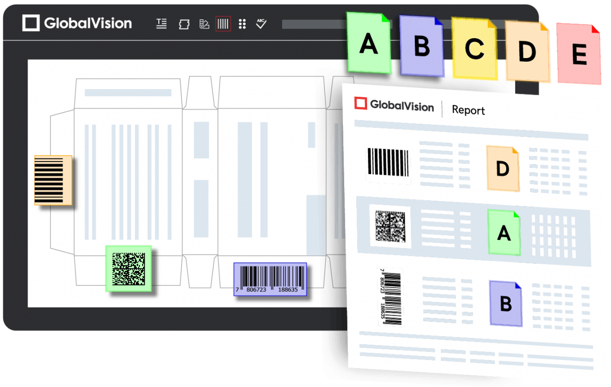Click the Report title text
611x387 pixels.
click(x=468, y=110)
